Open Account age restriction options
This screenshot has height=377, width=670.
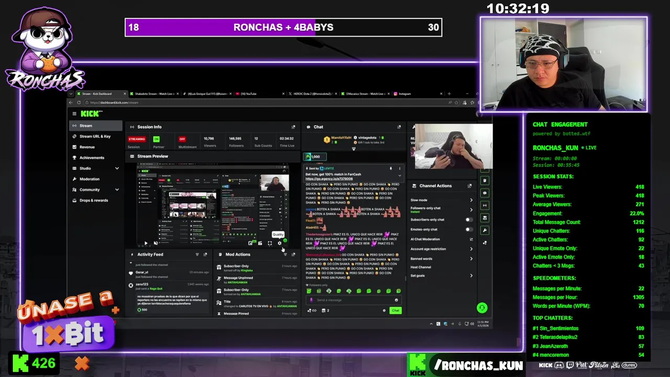(441, 249)
